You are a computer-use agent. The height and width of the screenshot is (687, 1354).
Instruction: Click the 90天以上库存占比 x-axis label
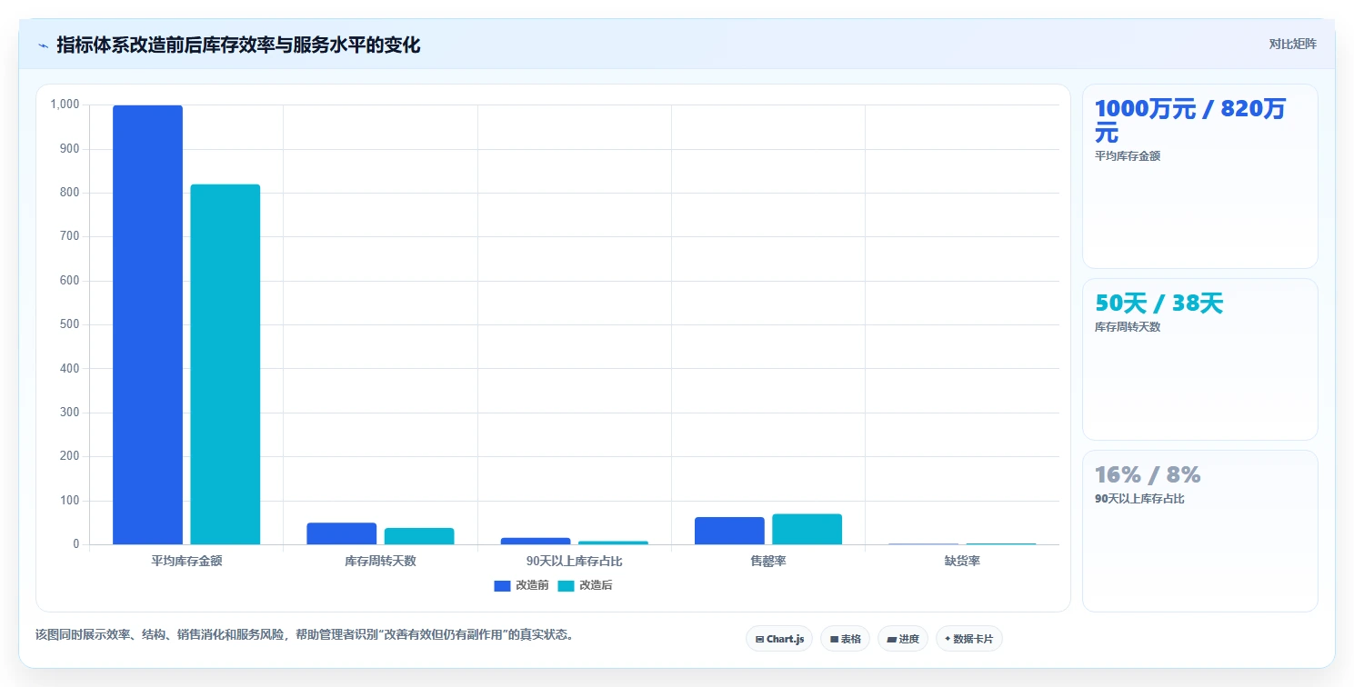tap(574, 561)
